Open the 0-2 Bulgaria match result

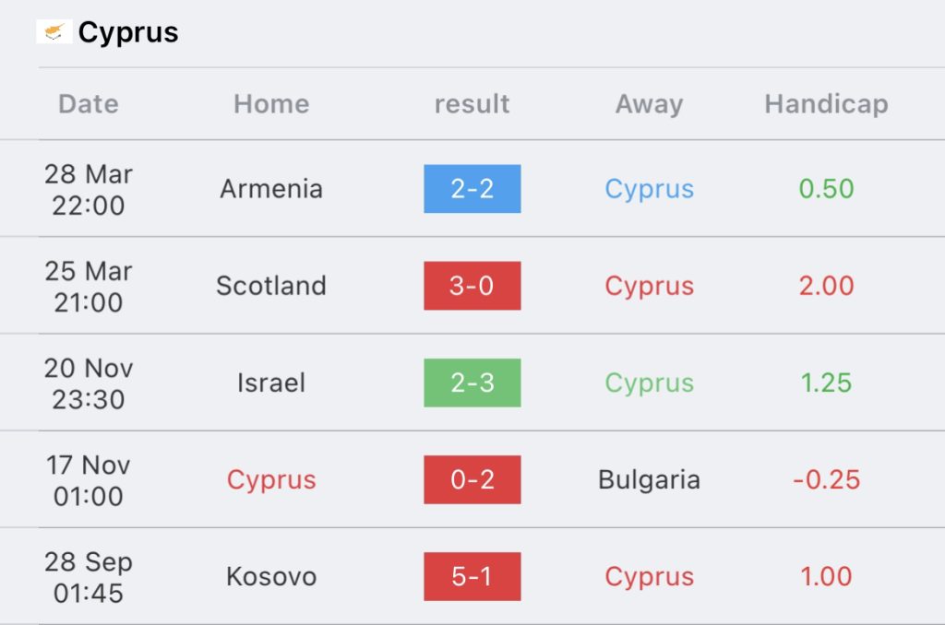(472, 479)
